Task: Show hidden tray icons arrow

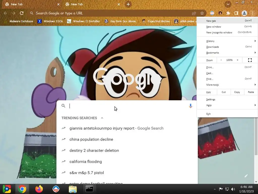Action: pos(215,189)
